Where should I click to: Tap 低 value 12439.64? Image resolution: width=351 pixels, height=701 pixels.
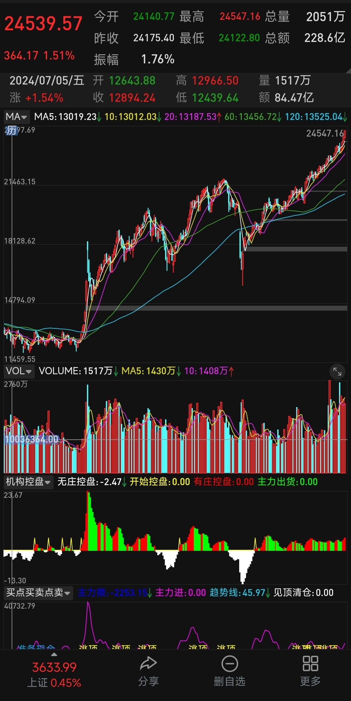(215, 98)
